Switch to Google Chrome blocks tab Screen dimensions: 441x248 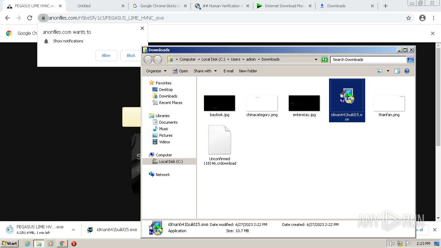pyautogui.click(x=159, y=6)
